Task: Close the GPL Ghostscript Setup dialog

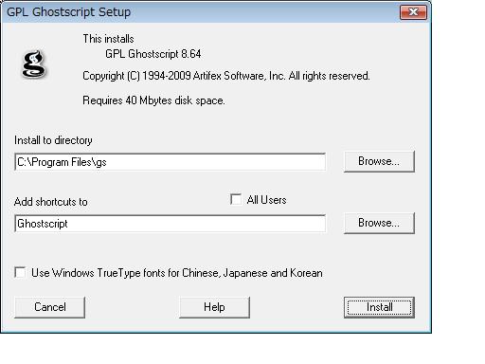Action: click(413, 12)
